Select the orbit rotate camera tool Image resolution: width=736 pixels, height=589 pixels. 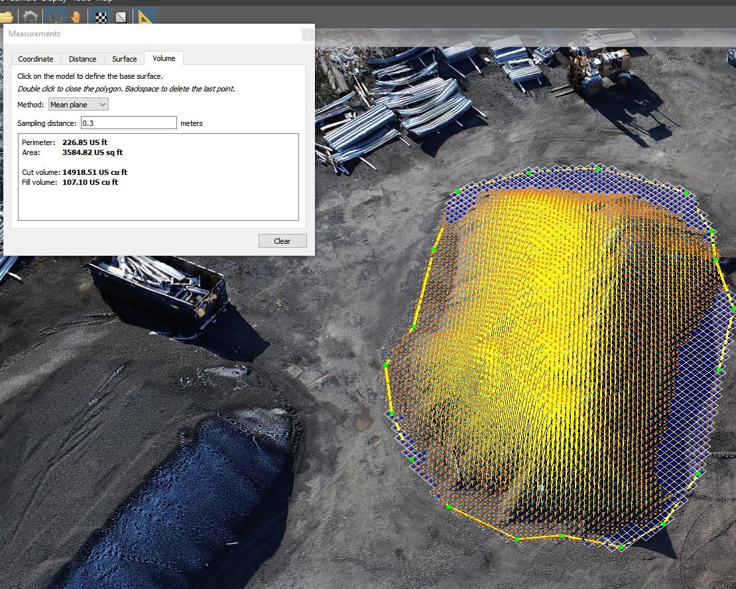pos(55,17)
